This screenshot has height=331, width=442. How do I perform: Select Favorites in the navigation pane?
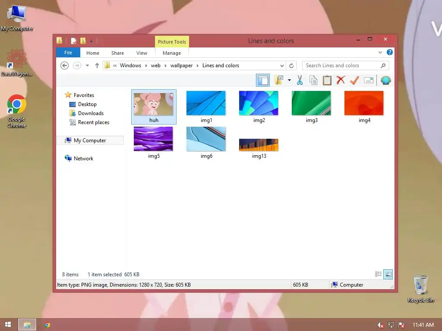point(84,95)
